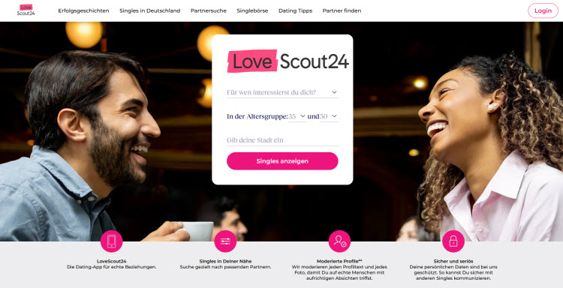
Task: Open 'Für wen interessierst du dich?' dropdown
Action: pyautogui.click(x=282, y=92)
